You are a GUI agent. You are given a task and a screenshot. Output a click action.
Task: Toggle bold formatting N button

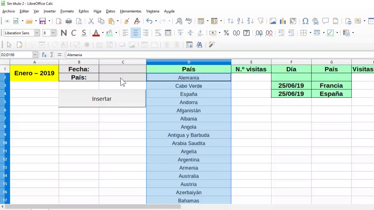point(64,33)
